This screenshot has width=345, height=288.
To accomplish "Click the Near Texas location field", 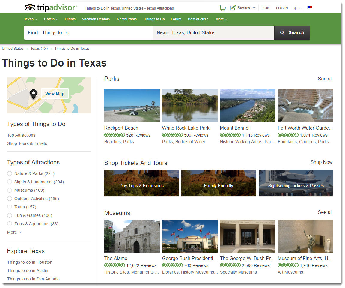I will [214, 33].
